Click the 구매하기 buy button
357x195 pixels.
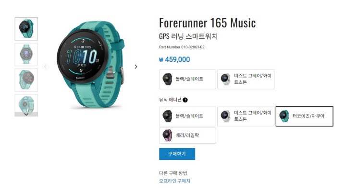point(177,154)
